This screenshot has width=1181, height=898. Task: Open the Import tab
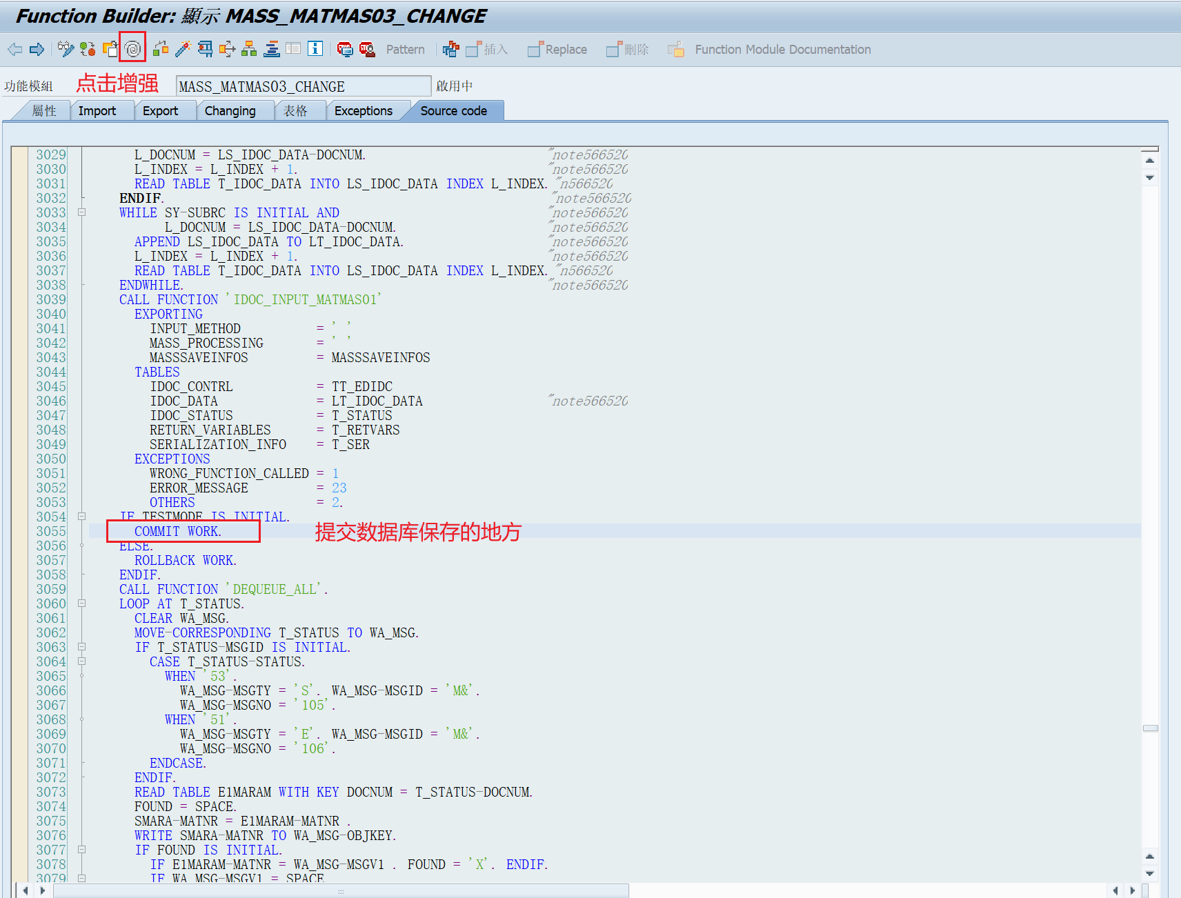coord(97,110)
